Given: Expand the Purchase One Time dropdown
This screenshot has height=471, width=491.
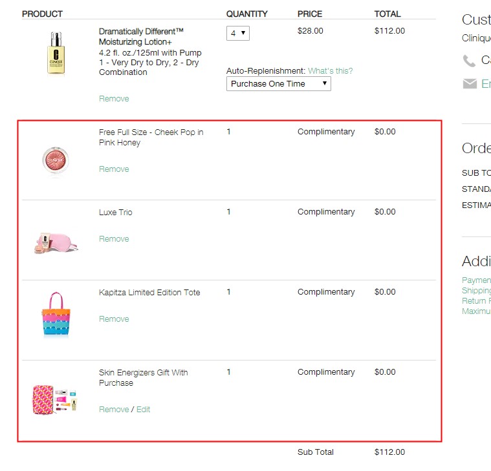Looking at the screenshot, I should coord(278,84).
